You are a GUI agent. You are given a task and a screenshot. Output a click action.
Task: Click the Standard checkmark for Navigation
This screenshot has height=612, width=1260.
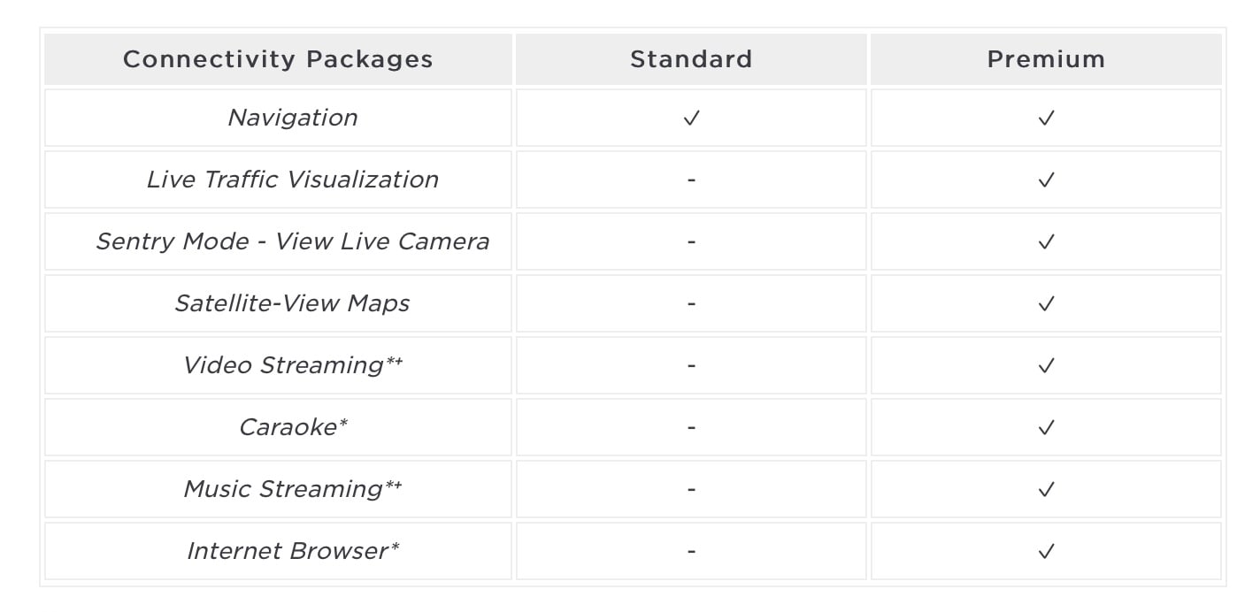click(691, 118)
